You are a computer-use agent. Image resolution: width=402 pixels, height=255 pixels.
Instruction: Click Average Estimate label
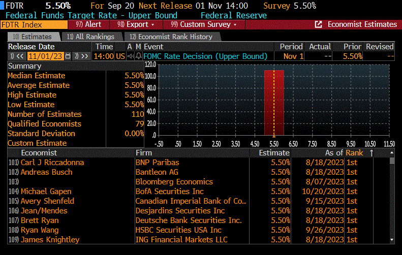[39, 85]
